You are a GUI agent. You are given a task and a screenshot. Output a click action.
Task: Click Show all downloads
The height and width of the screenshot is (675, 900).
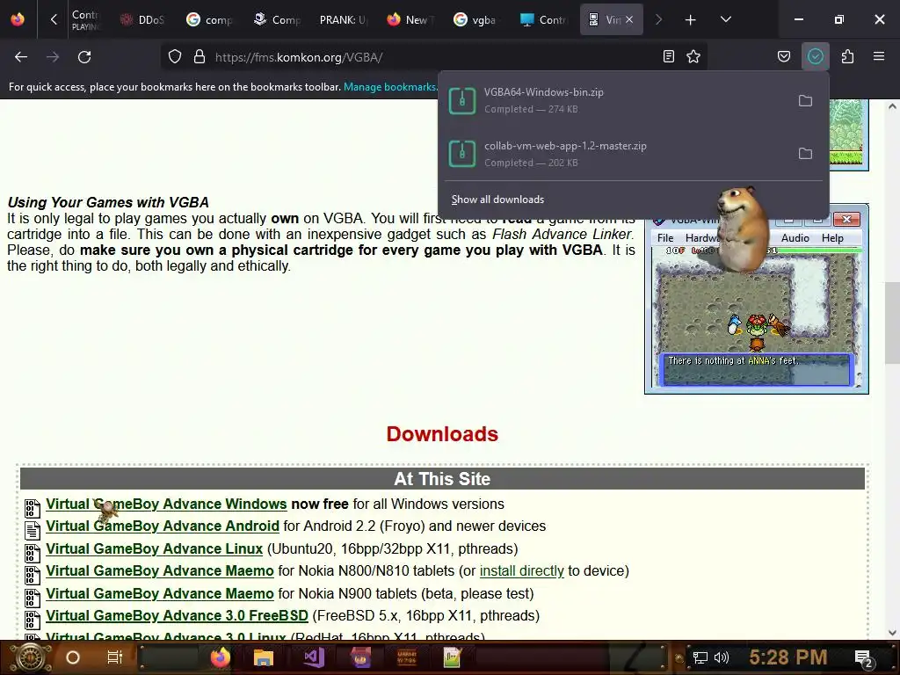497,200
